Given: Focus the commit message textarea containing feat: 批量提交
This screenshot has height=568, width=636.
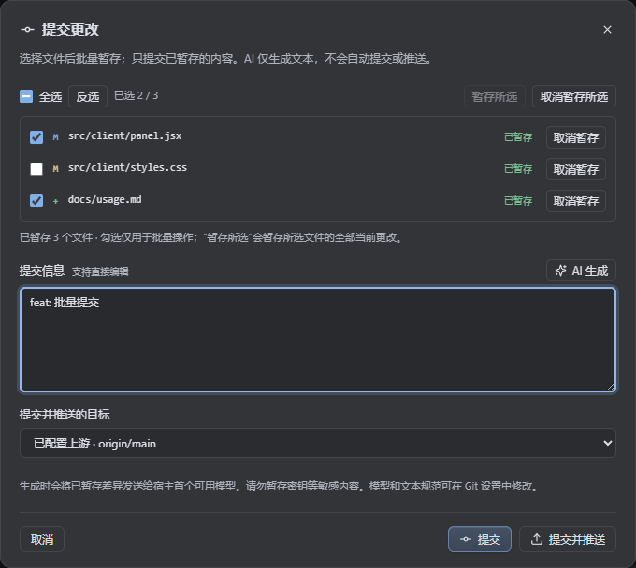Looking at the screenshot, I should 318,339.
